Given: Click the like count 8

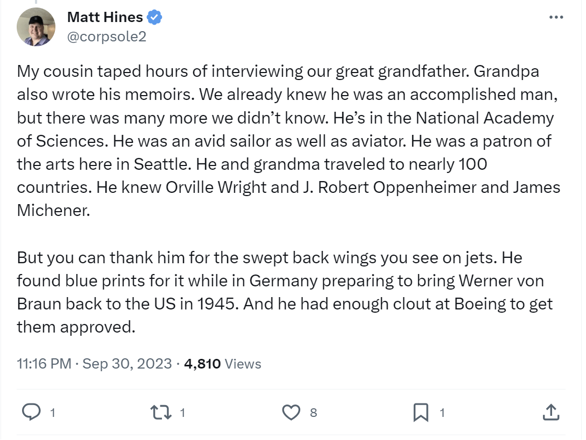Looking at the screenshot, I should (x=313, y=413).
